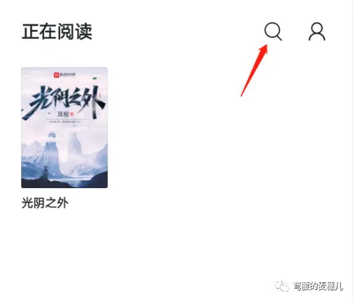The image size is (354, 302).
Task: Click the calligraphy 光阴之外 on cover
Action: click(x=65, y=101)
